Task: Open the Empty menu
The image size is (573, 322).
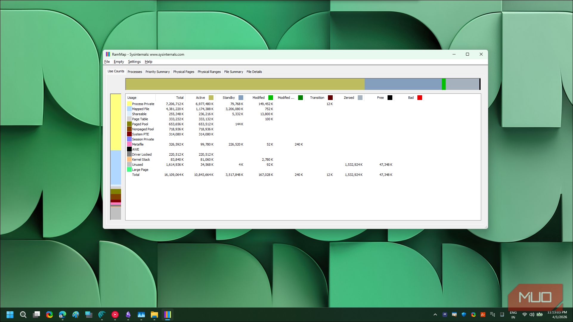Action: click(119, 62)
